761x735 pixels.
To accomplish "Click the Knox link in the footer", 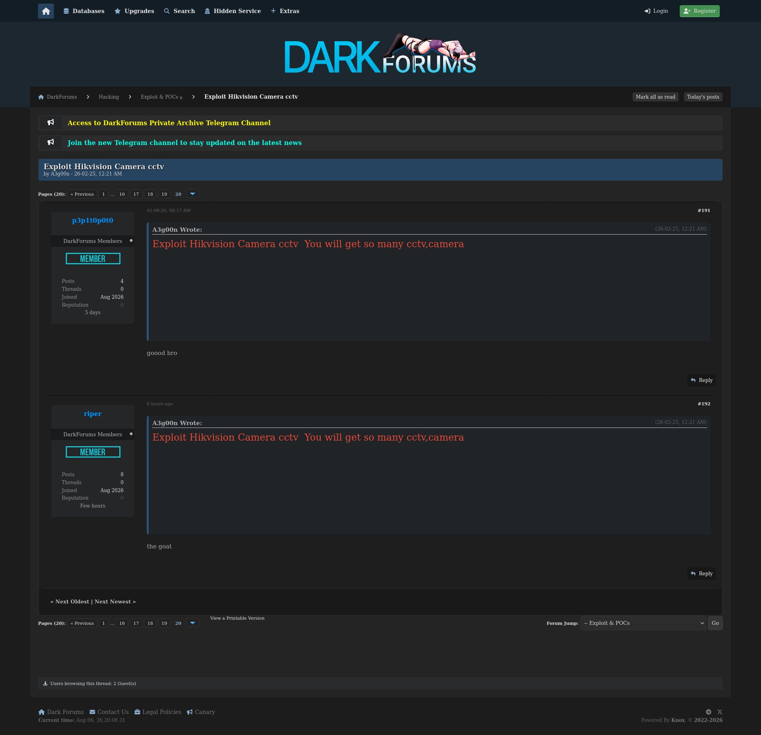I will point(678,720).
